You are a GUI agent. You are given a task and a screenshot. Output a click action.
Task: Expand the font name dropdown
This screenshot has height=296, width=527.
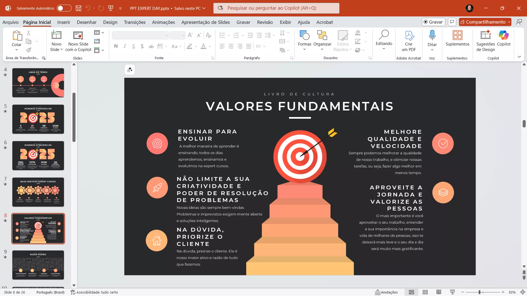(167, 35)
